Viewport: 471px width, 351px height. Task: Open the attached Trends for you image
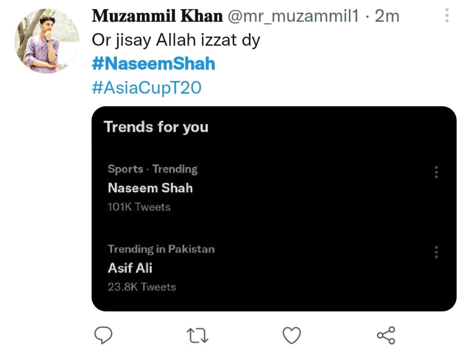coord(274,209)
